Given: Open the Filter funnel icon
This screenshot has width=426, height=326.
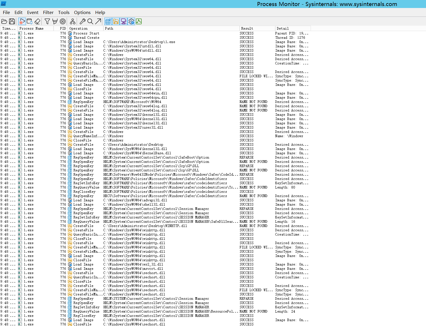Looking at the screenshot, I should (47, 21).
